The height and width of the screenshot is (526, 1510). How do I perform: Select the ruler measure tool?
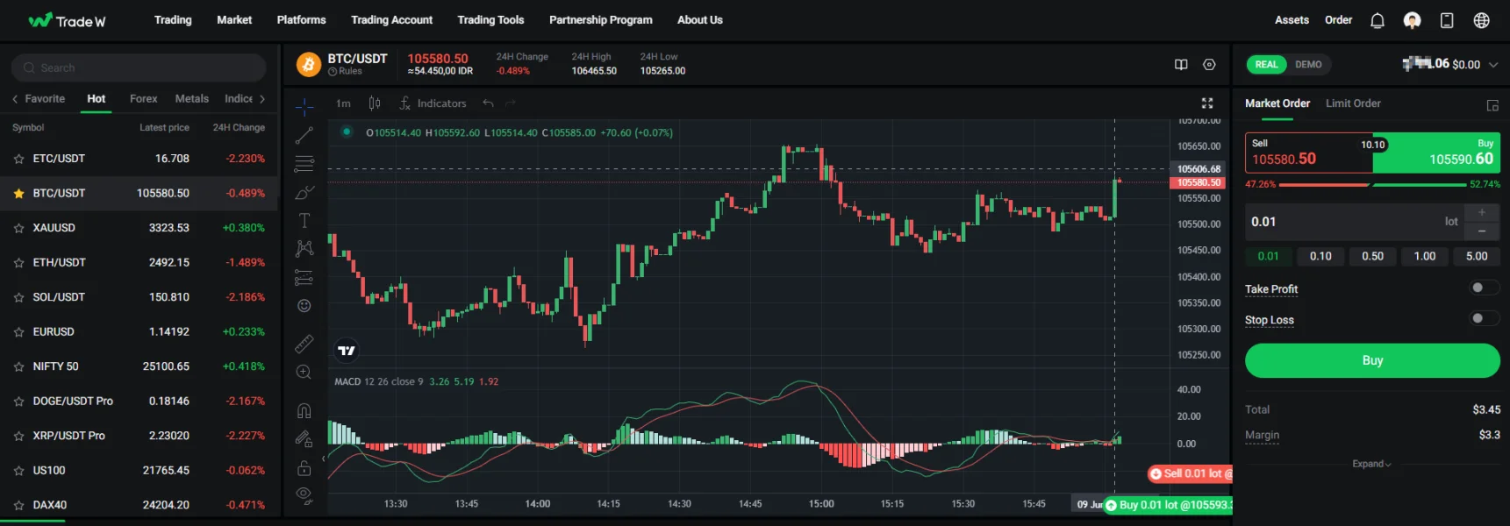(304, 344)
